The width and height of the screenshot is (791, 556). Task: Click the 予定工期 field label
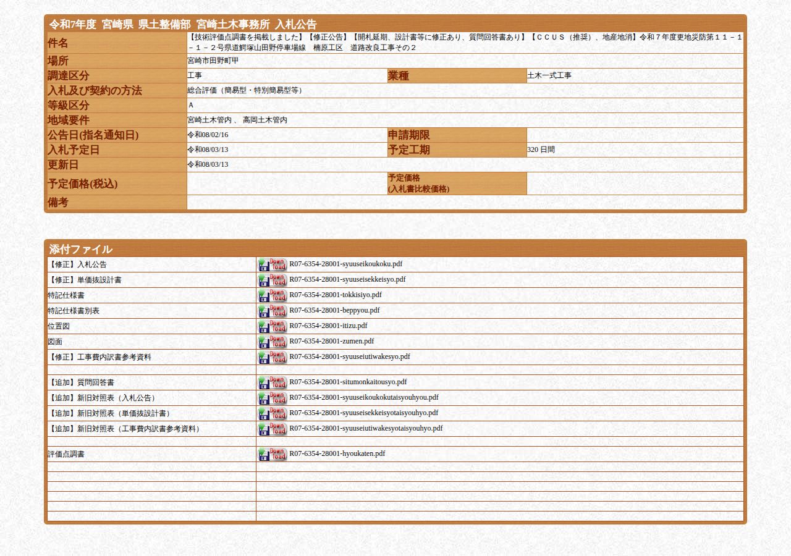[x=409, y=150]
